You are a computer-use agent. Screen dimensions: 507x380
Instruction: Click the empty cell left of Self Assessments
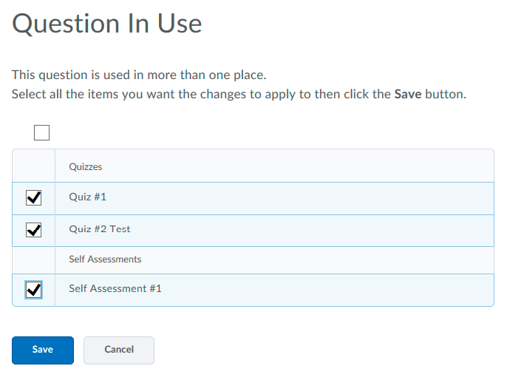(x=33, y=259)
